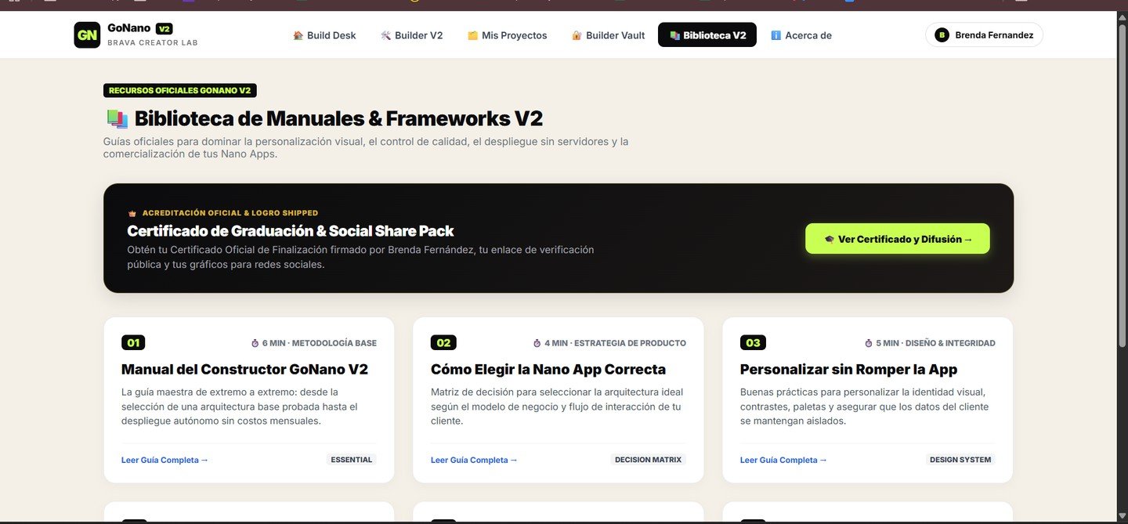Click Ver Certificado y Difusión button
The image size is (1128, 524).
pyautogui.click(x=898, y=239)
